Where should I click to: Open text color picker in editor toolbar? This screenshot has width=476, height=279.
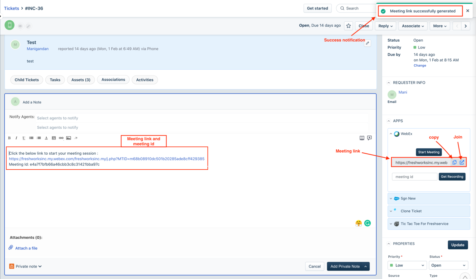(46, 138)
